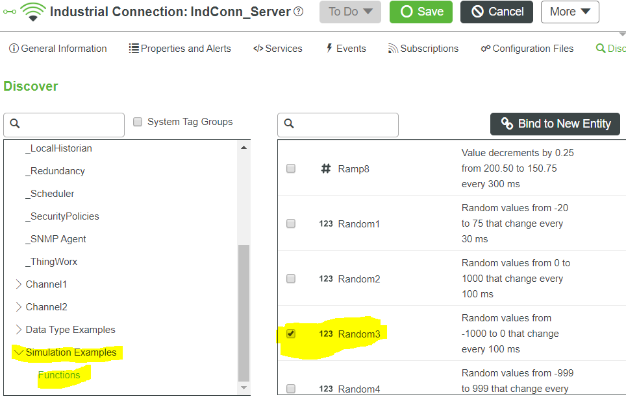Expand the Channel1 tree node
This screenshot has height=401, width=626.
click(18, 284)
